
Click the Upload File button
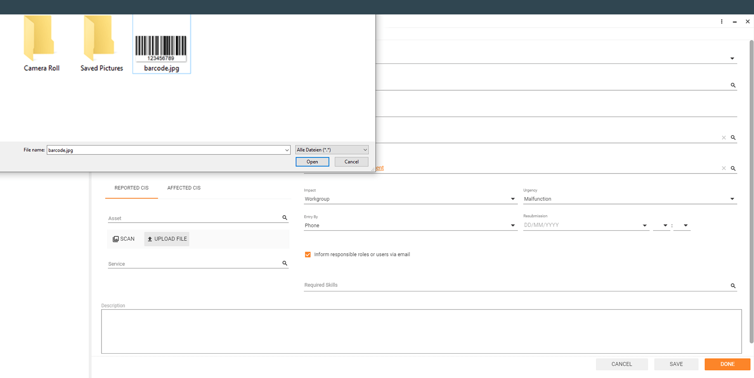[x=167, y=239]
